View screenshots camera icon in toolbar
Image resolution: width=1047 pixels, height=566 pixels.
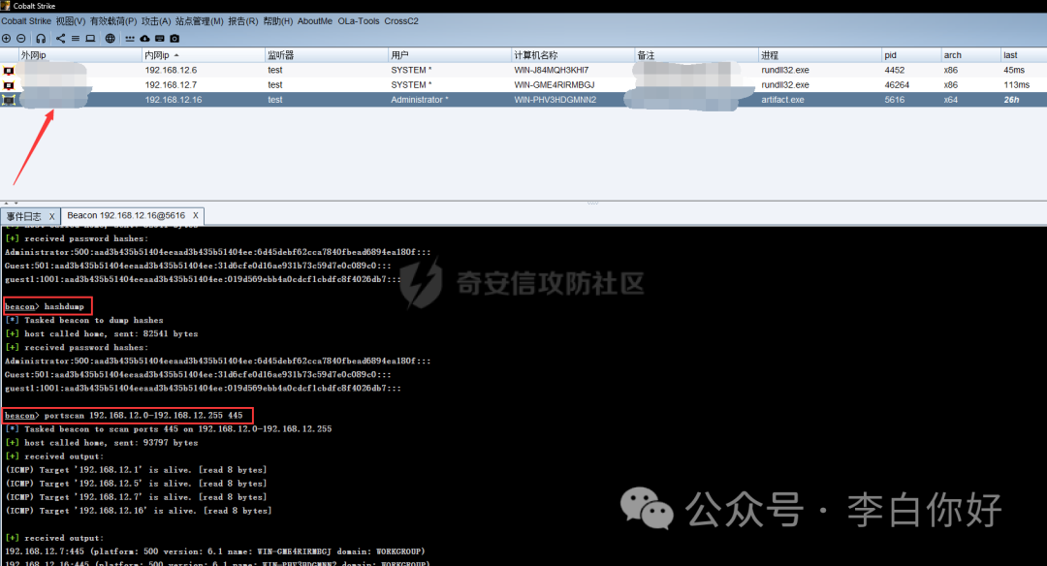[174, 39]
